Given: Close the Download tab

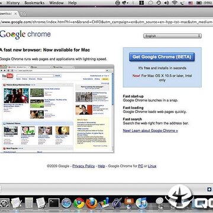Looking at the screenshot, I should 15,14.
